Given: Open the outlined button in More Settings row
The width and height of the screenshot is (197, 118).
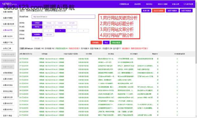Looking at the screenshot, I should click(x=37, y=38).
